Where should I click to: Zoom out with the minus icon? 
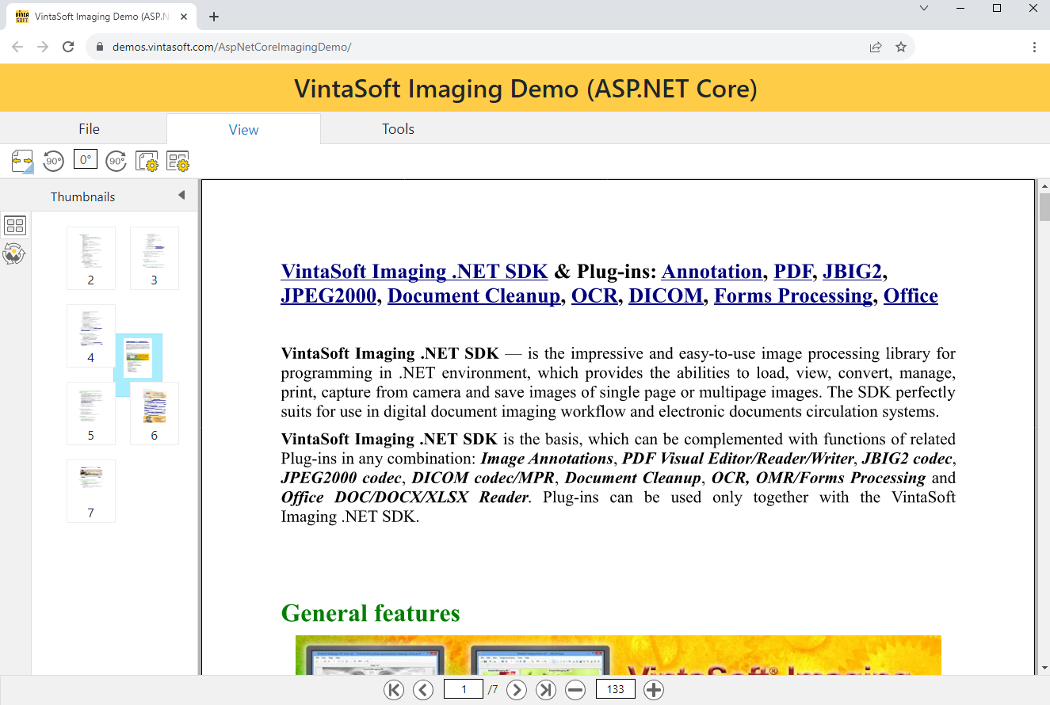coord(575,689)
